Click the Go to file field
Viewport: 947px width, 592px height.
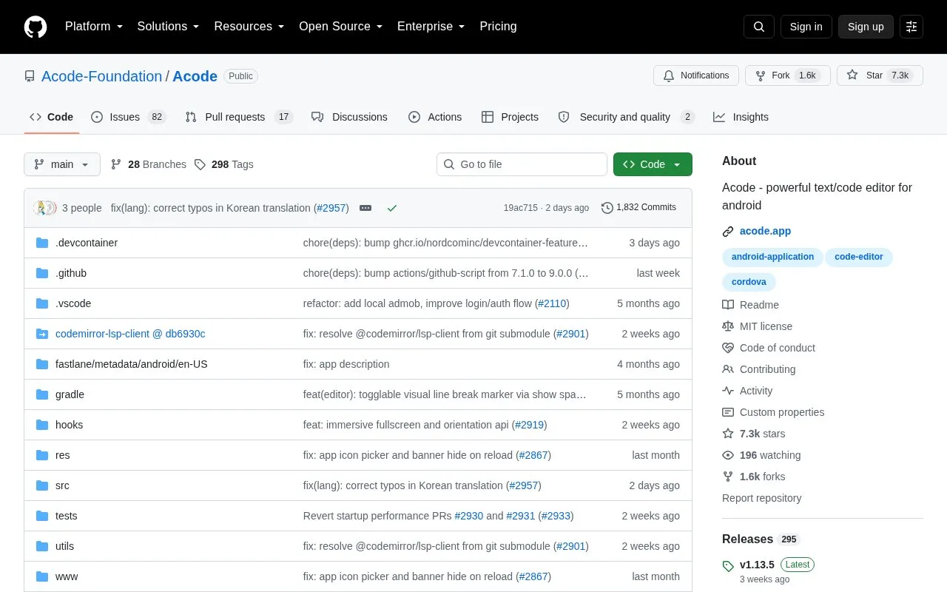[x=522, y=164]
